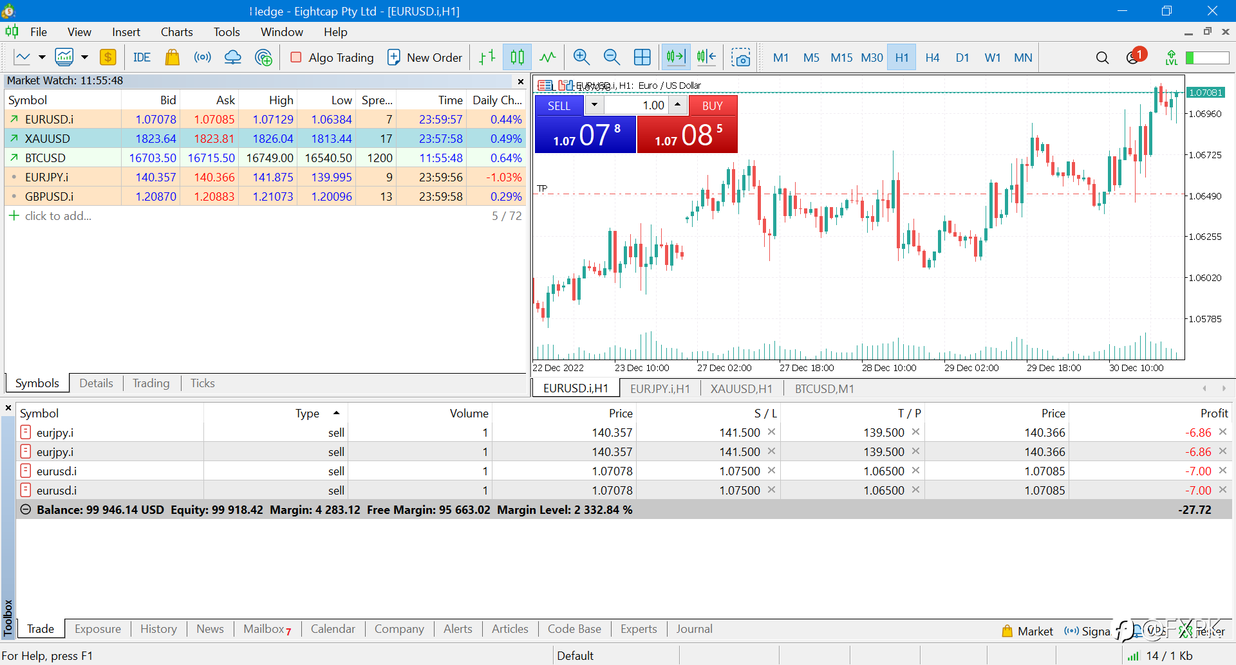Click the LVL account level icon
Image resolution: width=1236 pixels, height=665 pixels.
pyautogui.click(x=1172, y=57)
